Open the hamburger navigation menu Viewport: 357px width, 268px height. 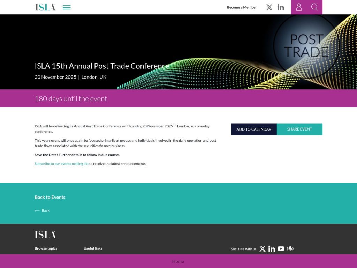click(x=66, y=7)
